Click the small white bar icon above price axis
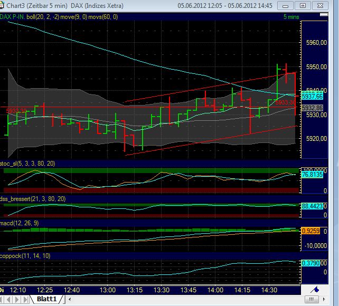The image size is (339, 306). (324, 15)
